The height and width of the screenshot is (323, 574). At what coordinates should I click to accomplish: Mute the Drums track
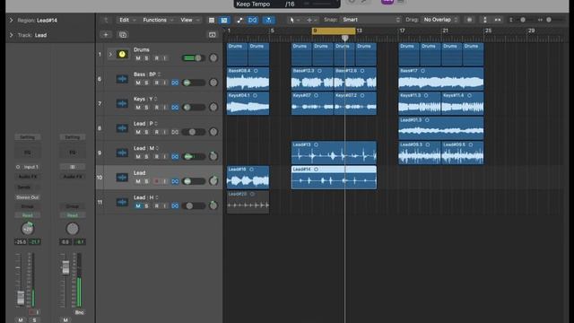[x=138, y=58]
